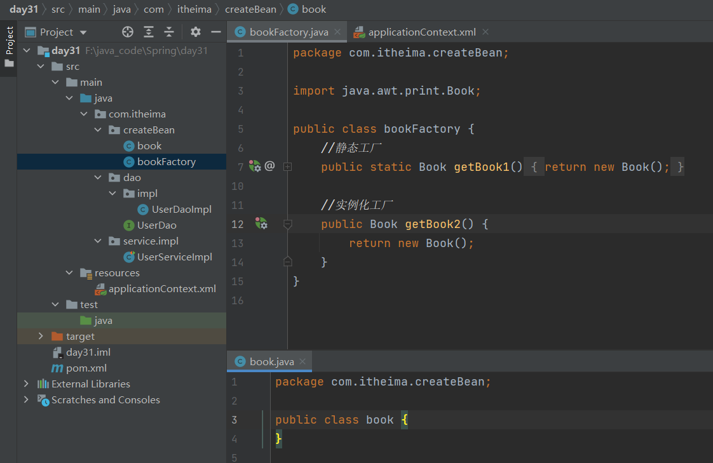Screen dimensions: 713x463
Task: Hide the Project tool window
Action: click(216, 32)
